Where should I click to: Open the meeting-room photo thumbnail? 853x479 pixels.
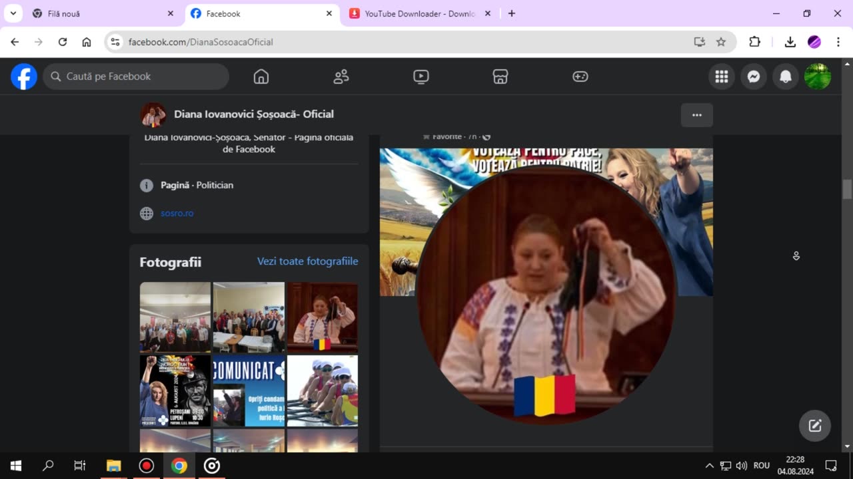pos(249,317)
